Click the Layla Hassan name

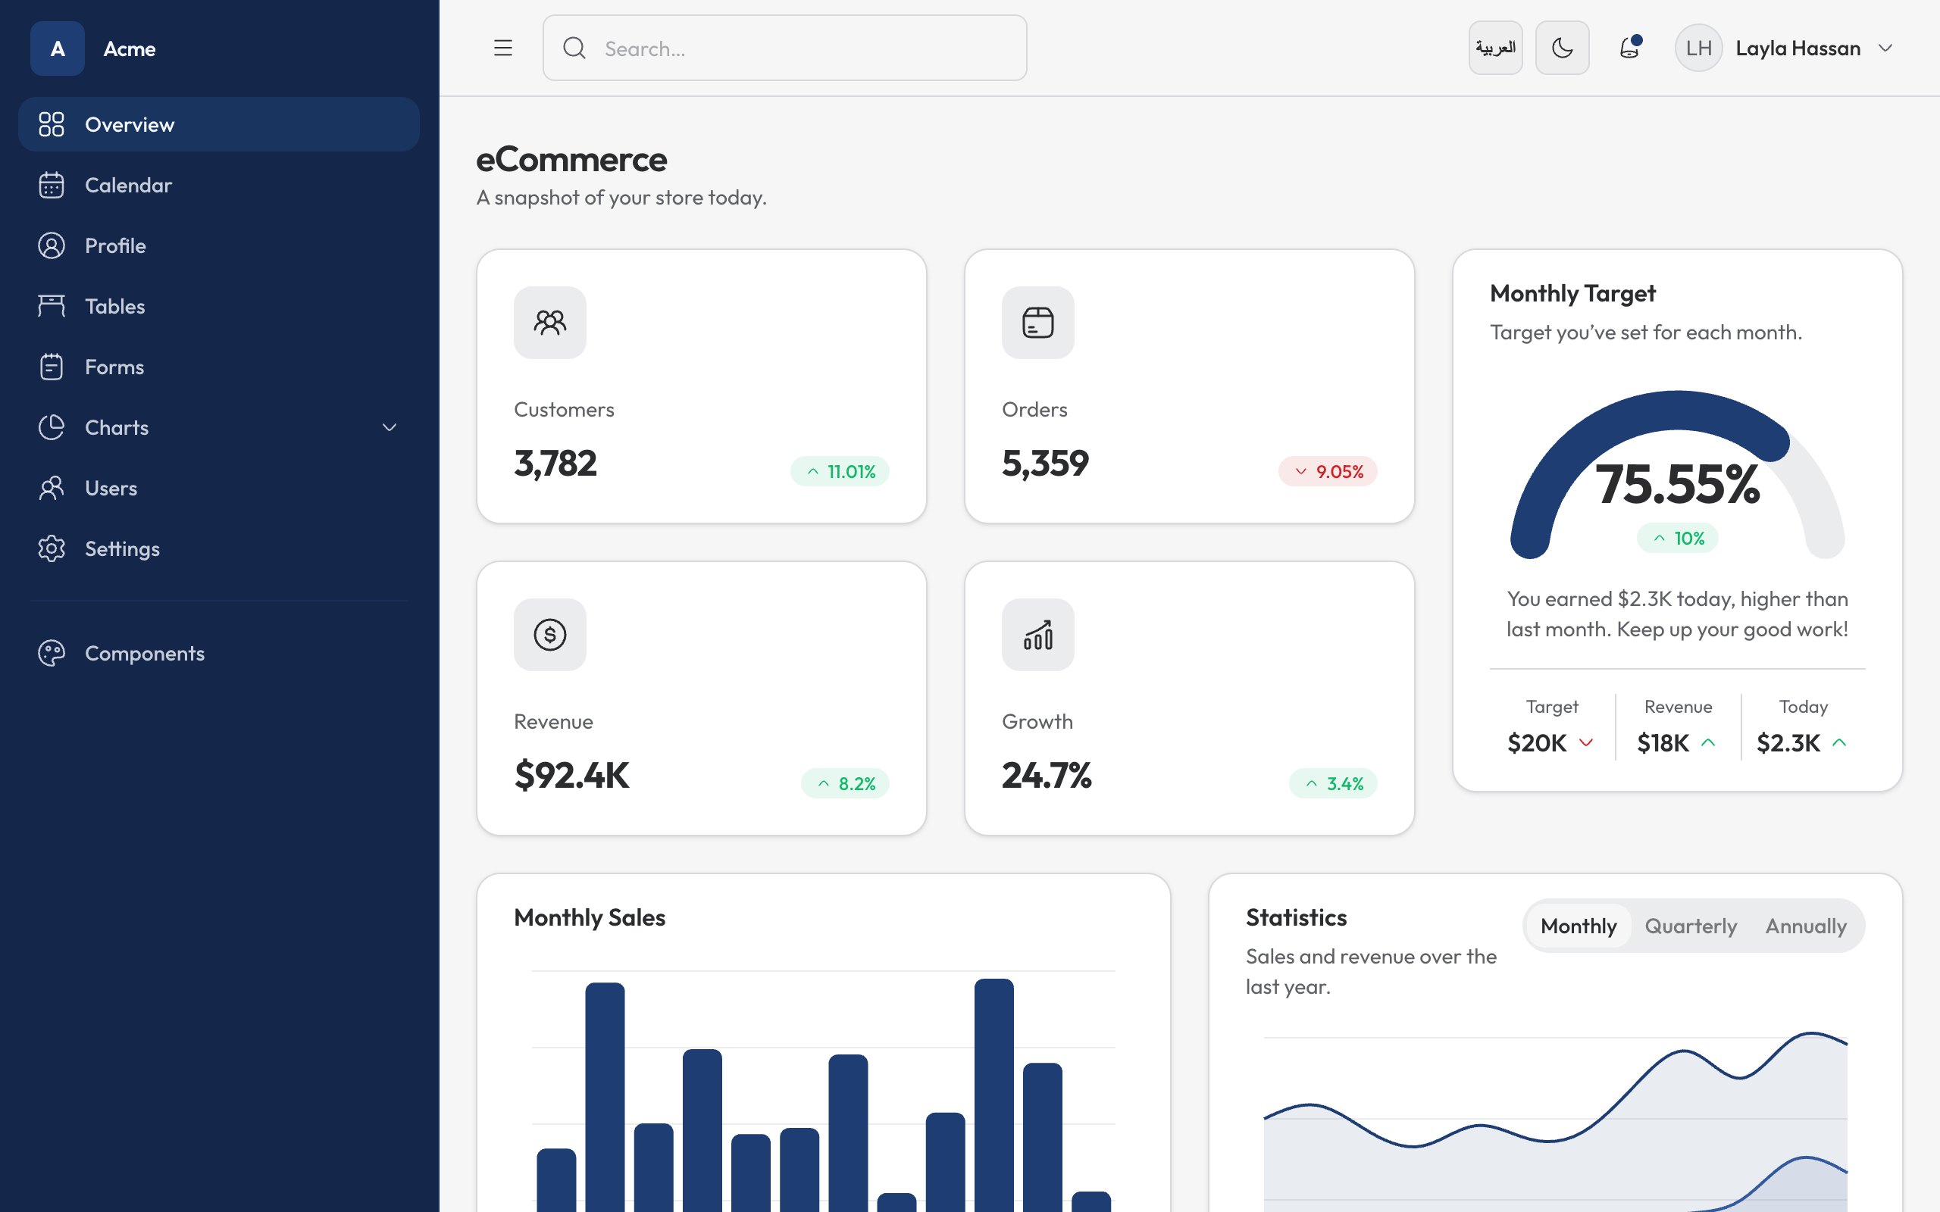(1798, 48)
